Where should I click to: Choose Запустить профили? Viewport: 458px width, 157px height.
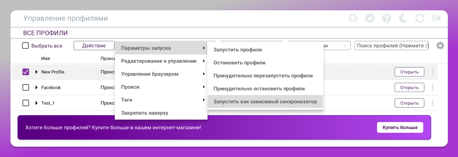click(265, 49)
